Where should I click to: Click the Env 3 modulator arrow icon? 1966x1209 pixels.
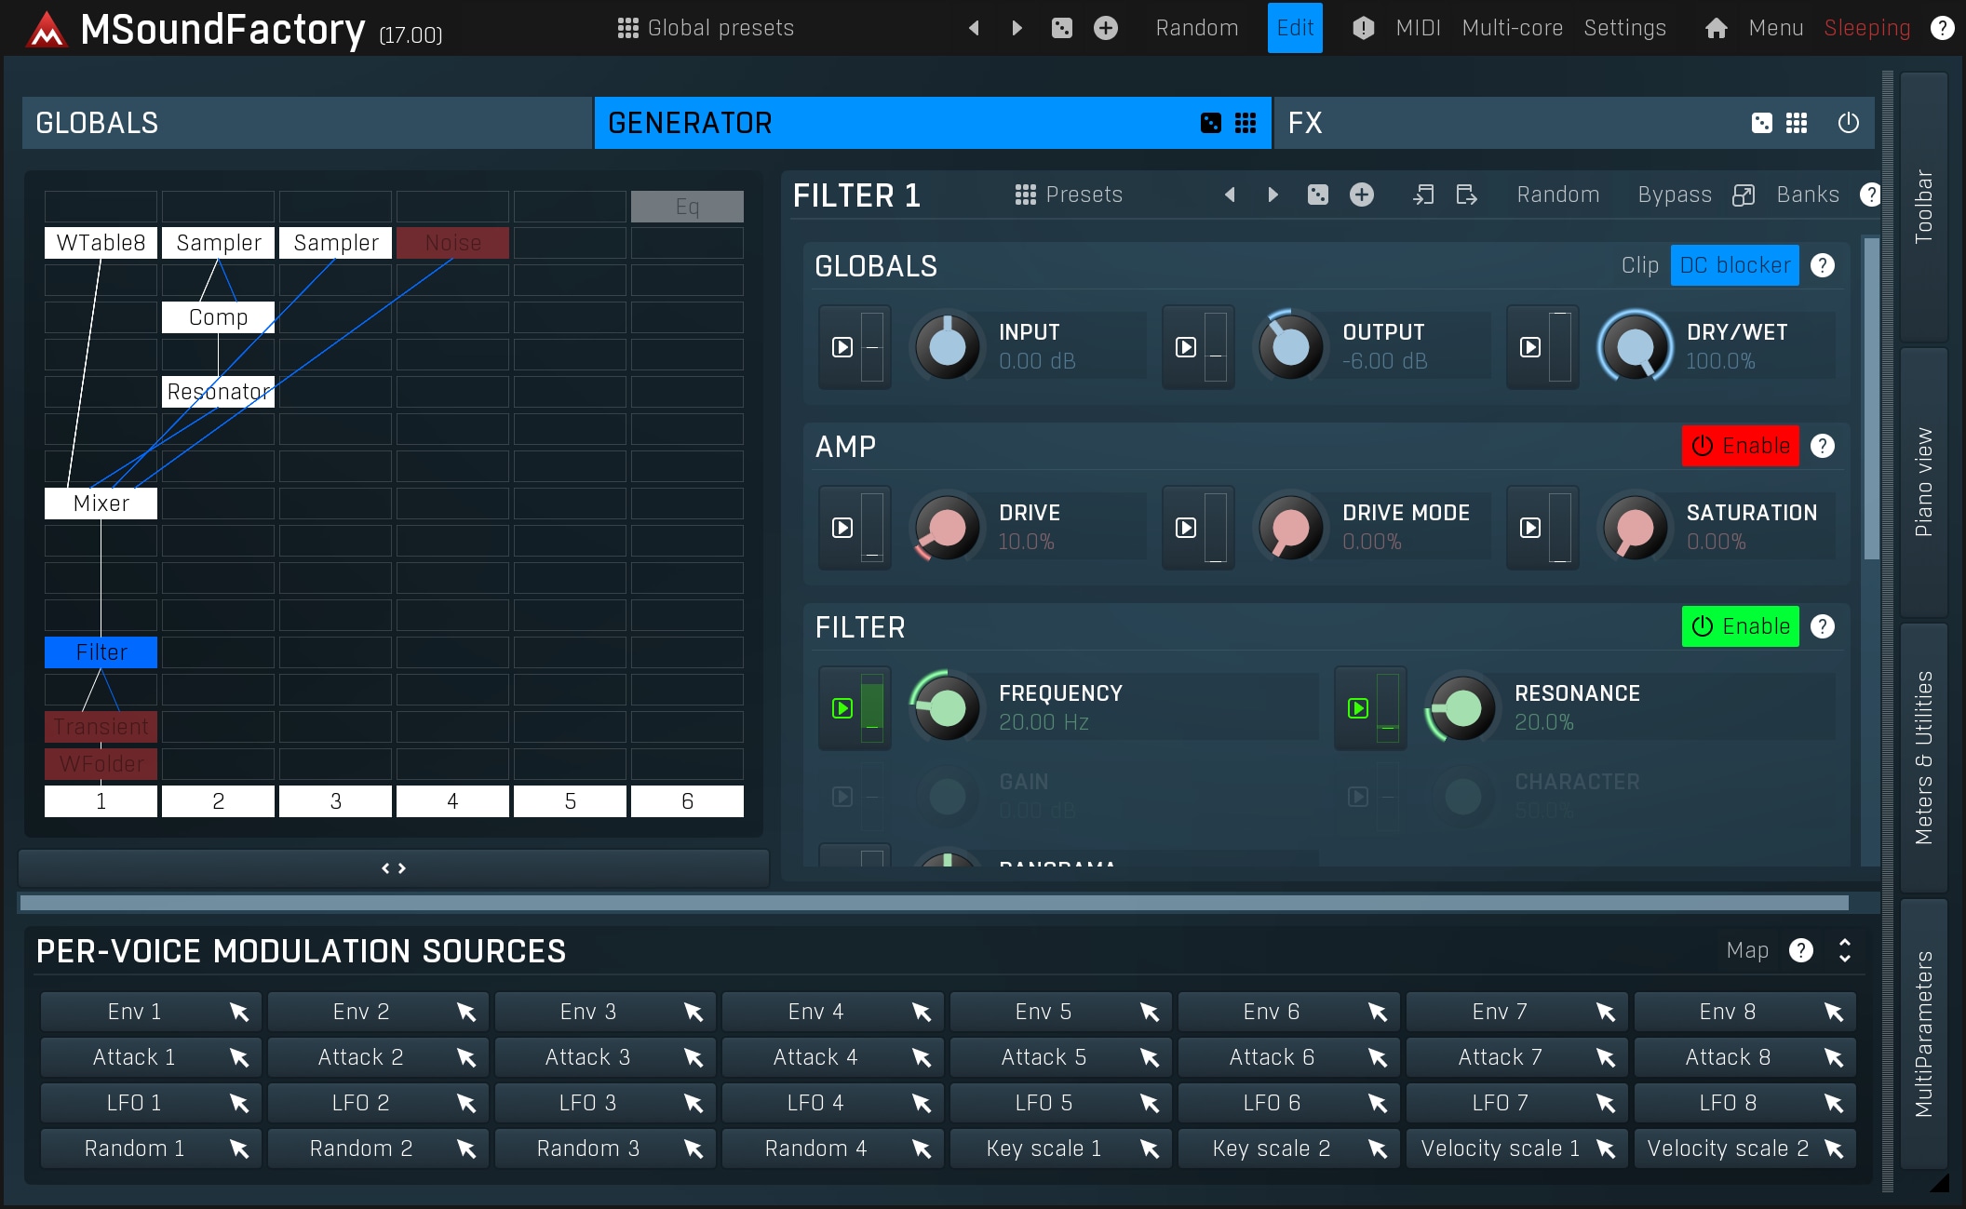693,1012
